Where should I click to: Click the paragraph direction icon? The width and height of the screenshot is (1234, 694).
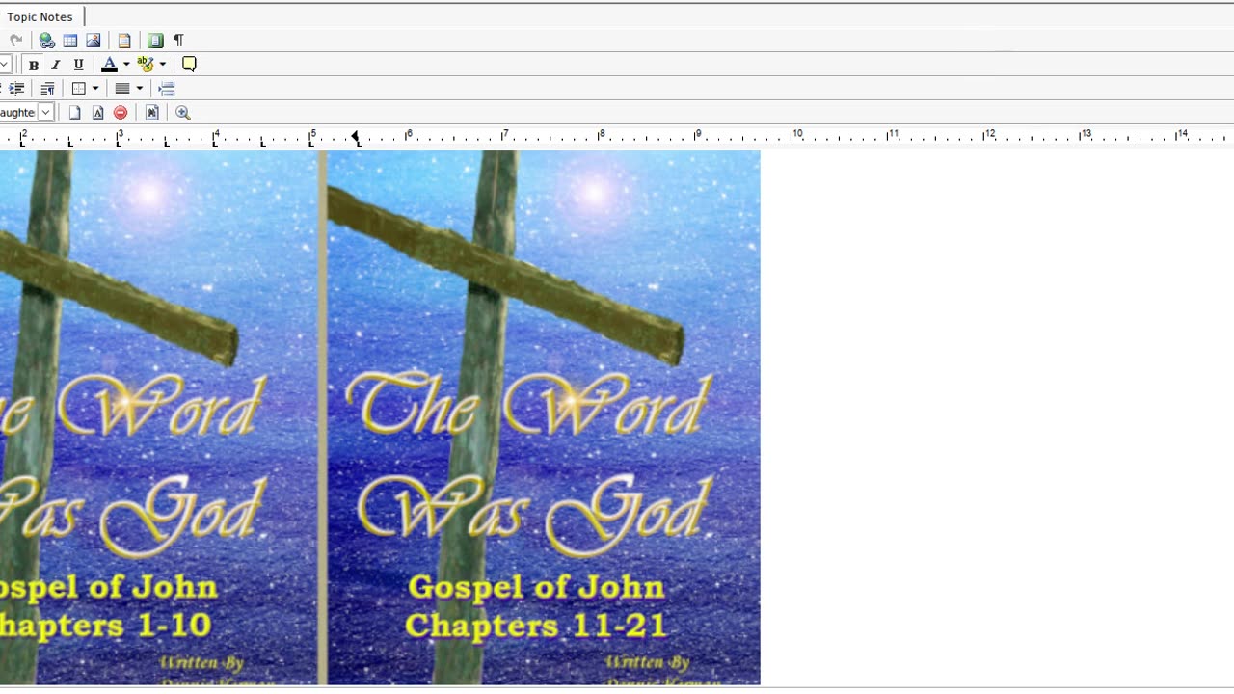(47, 89)
